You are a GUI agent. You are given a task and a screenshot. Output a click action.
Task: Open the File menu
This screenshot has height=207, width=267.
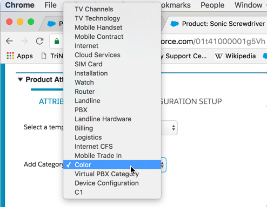pyautogui.click(x=50, y=5)
